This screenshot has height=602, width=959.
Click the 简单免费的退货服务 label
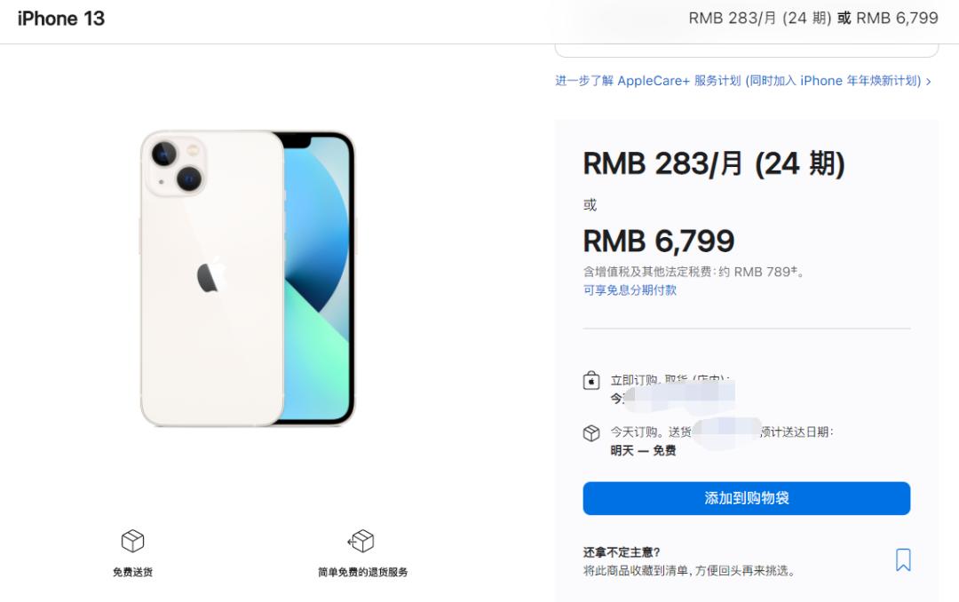pyautogui.click(x=362, y=572)
